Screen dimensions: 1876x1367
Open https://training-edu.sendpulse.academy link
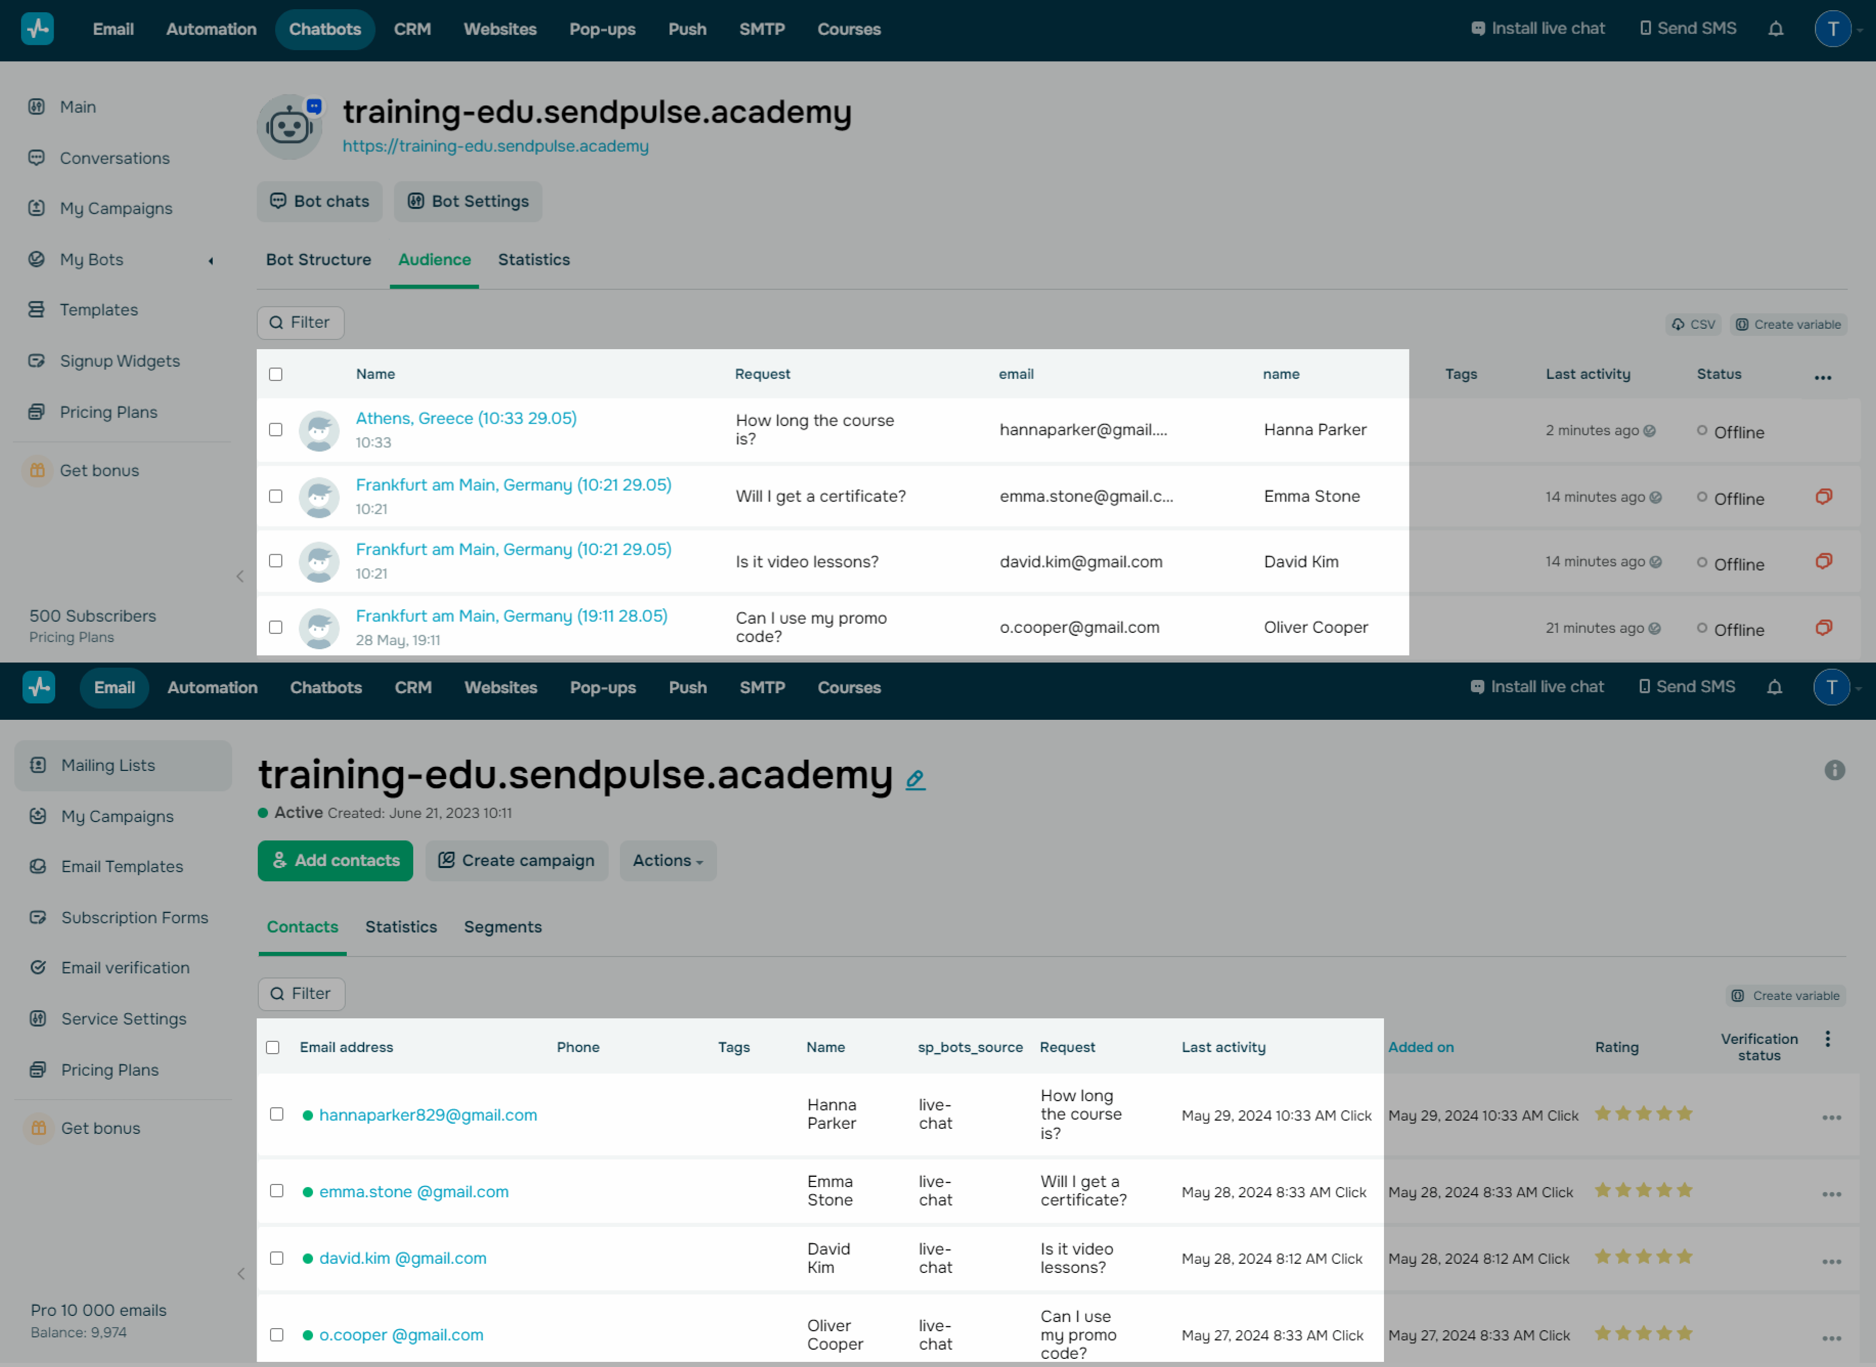coord(495,146)
